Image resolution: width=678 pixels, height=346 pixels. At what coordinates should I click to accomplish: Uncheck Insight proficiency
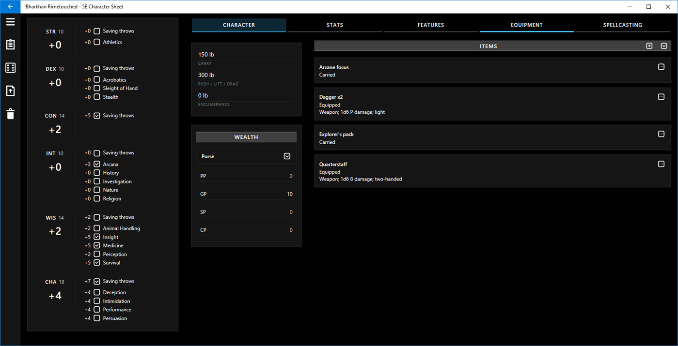pos(97,237)
